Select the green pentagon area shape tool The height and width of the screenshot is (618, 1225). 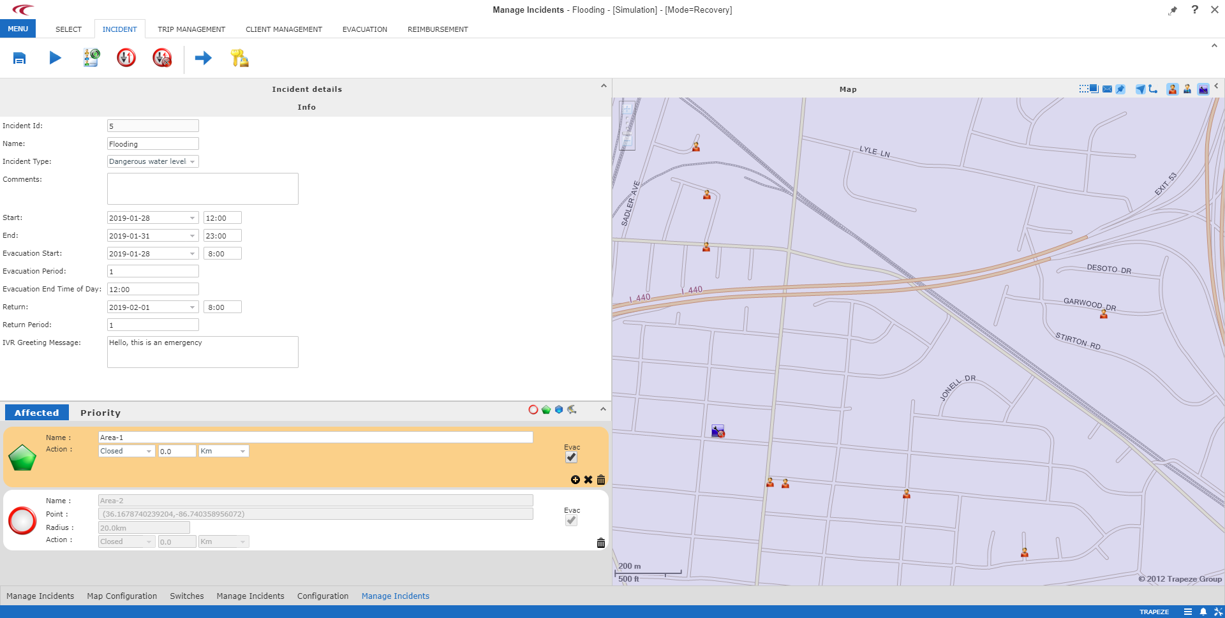click(x=546, y=409)
